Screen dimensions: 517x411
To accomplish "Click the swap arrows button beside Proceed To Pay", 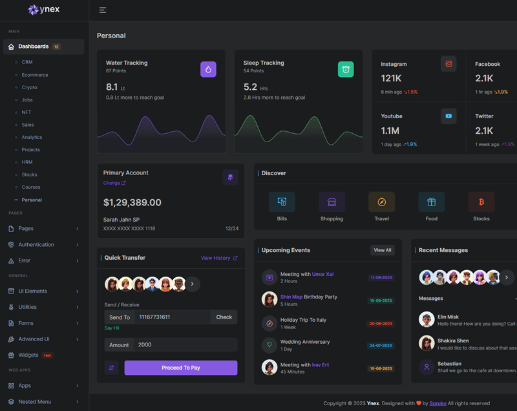I will (112, 368).
